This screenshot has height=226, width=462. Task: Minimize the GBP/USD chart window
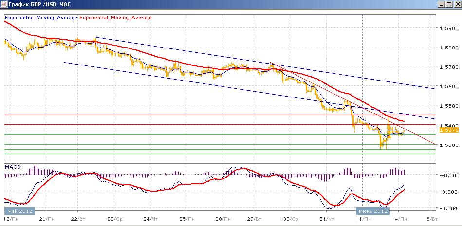(442, 5)
